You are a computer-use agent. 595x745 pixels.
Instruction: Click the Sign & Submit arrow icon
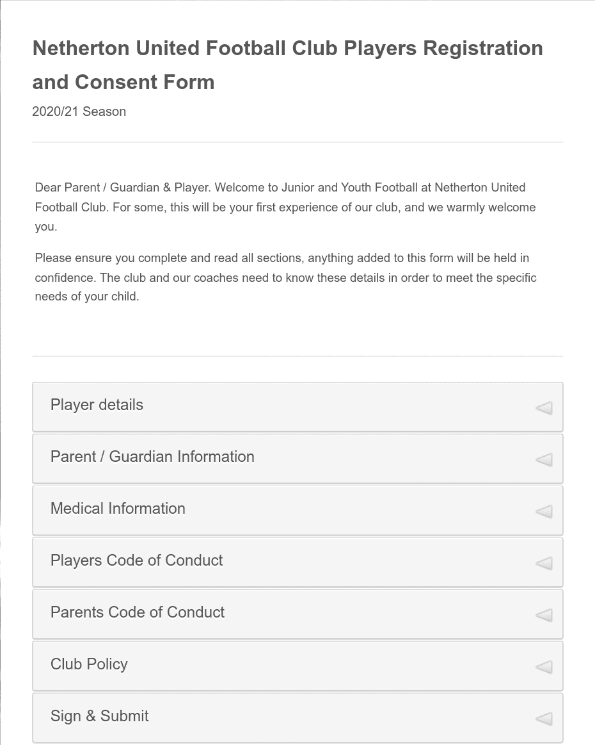tap(544, 719)
